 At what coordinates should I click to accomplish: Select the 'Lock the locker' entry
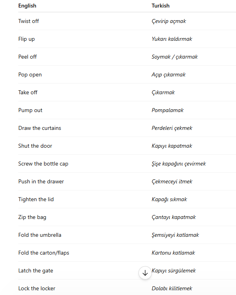click(x=37, y=288)
